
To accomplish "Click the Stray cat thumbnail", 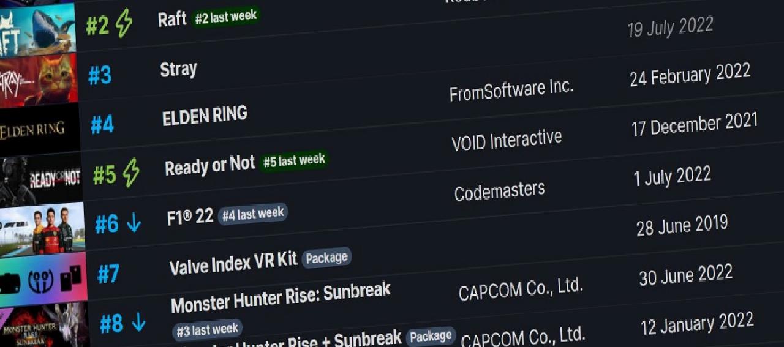I will point(39,80).
